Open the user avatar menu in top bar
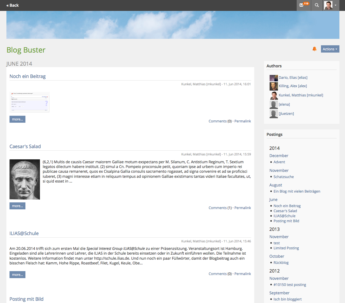345x303 pixels. tap(331, 5)
